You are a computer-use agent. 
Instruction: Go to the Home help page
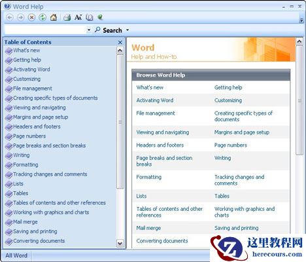click(54, 17)
